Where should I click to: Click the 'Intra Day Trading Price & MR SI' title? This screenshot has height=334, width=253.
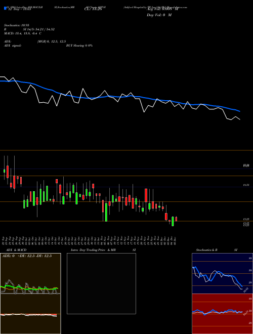click(103, 250)
